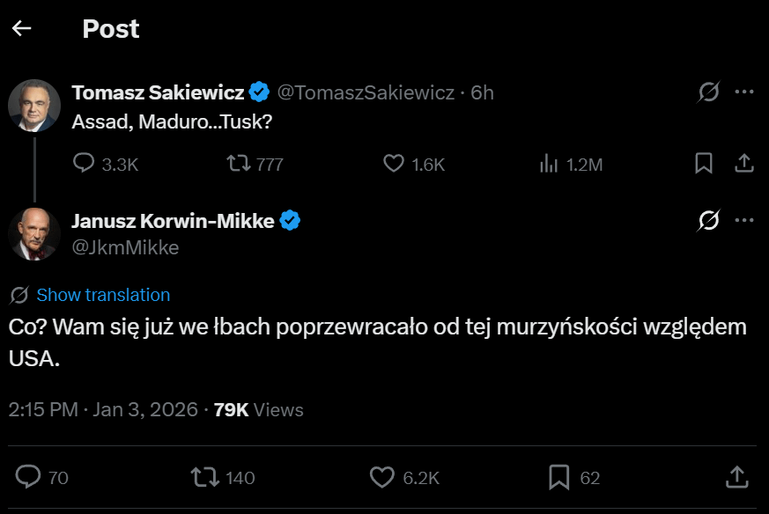769x514 pixels.
Task: Open Janusz Korwin-Mikke's profile picture
Action: [34, 235]
